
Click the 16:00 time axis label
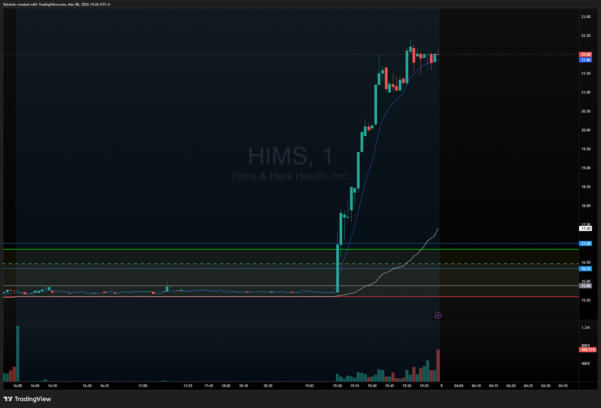tap(17, 386)
